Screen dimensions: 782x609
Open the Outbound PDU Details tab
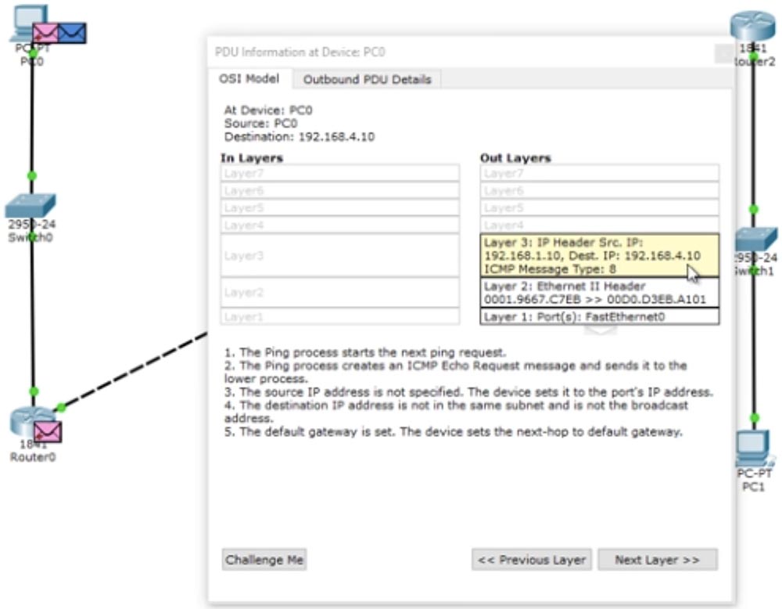click(367, 79)
